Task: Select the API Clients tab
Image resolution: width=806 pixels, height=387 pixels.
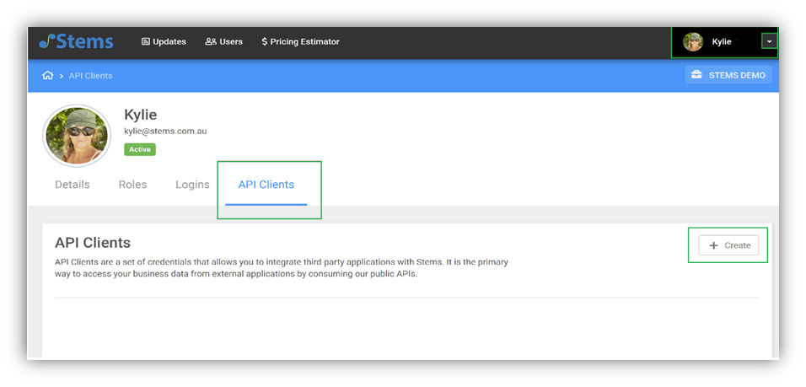Action: click(266, 185)
